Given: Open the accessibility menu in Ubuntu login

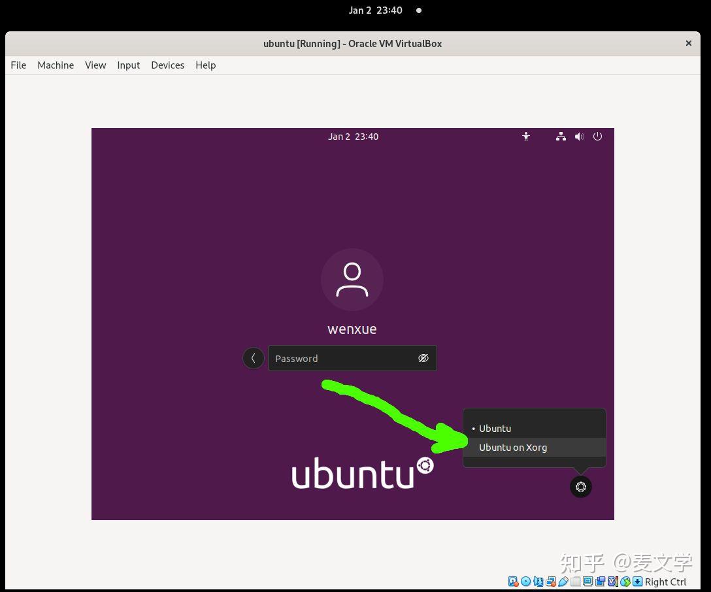Looking at the screenshot, I should pyautogui.click(x=526, y=137).
